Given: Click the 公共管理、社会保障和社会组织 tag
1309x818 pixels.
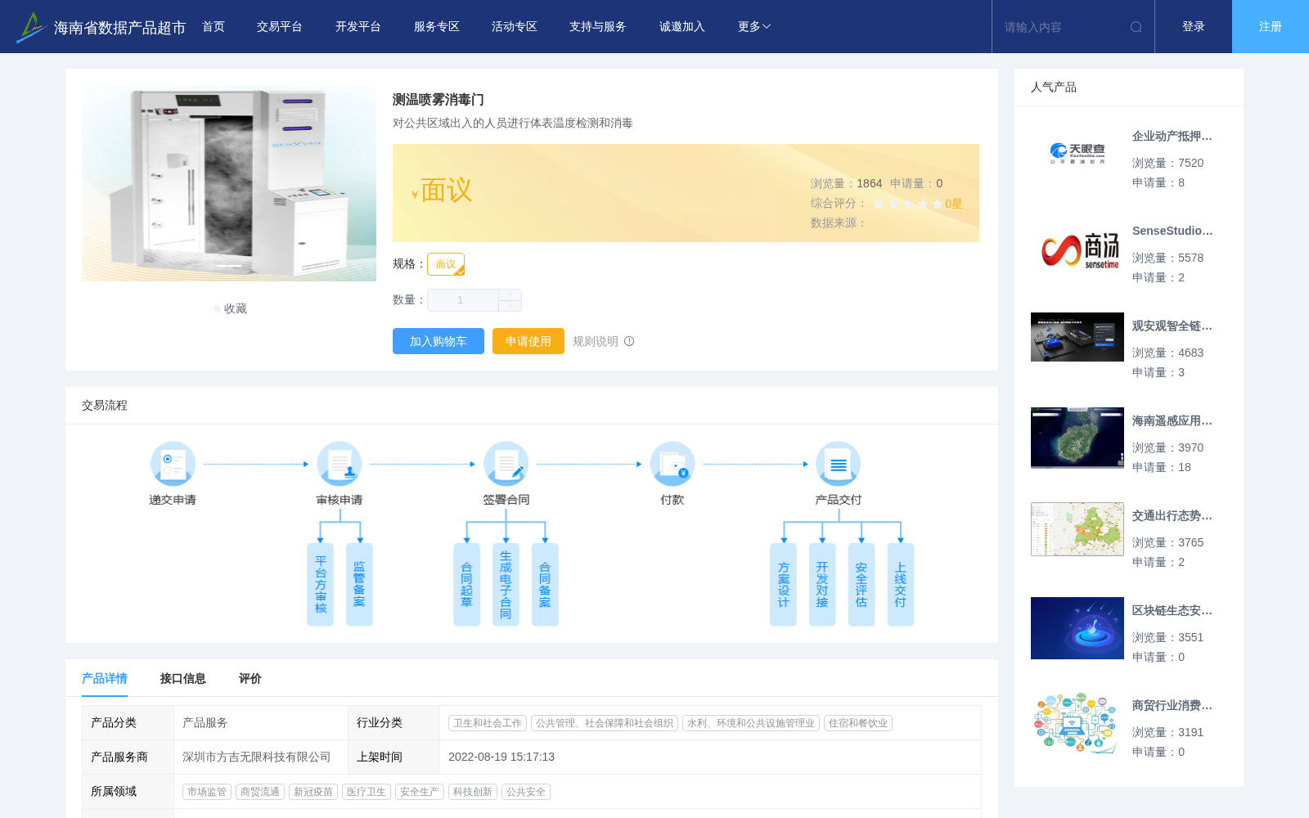Looking at the screenshot, I should 605,723.
